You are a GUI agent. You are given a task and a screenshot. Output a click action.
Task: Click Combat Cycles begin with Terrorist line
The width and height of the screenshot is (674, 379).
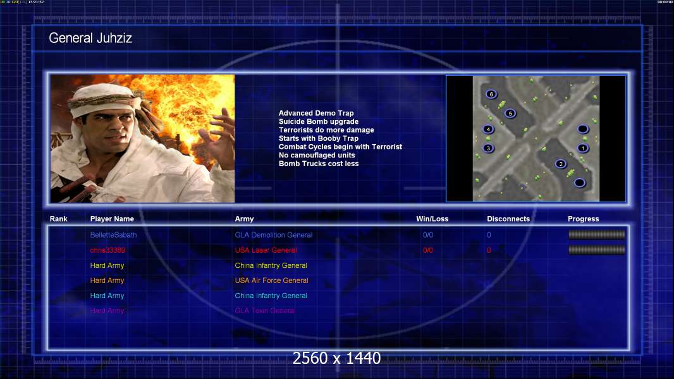pos(340,147)
